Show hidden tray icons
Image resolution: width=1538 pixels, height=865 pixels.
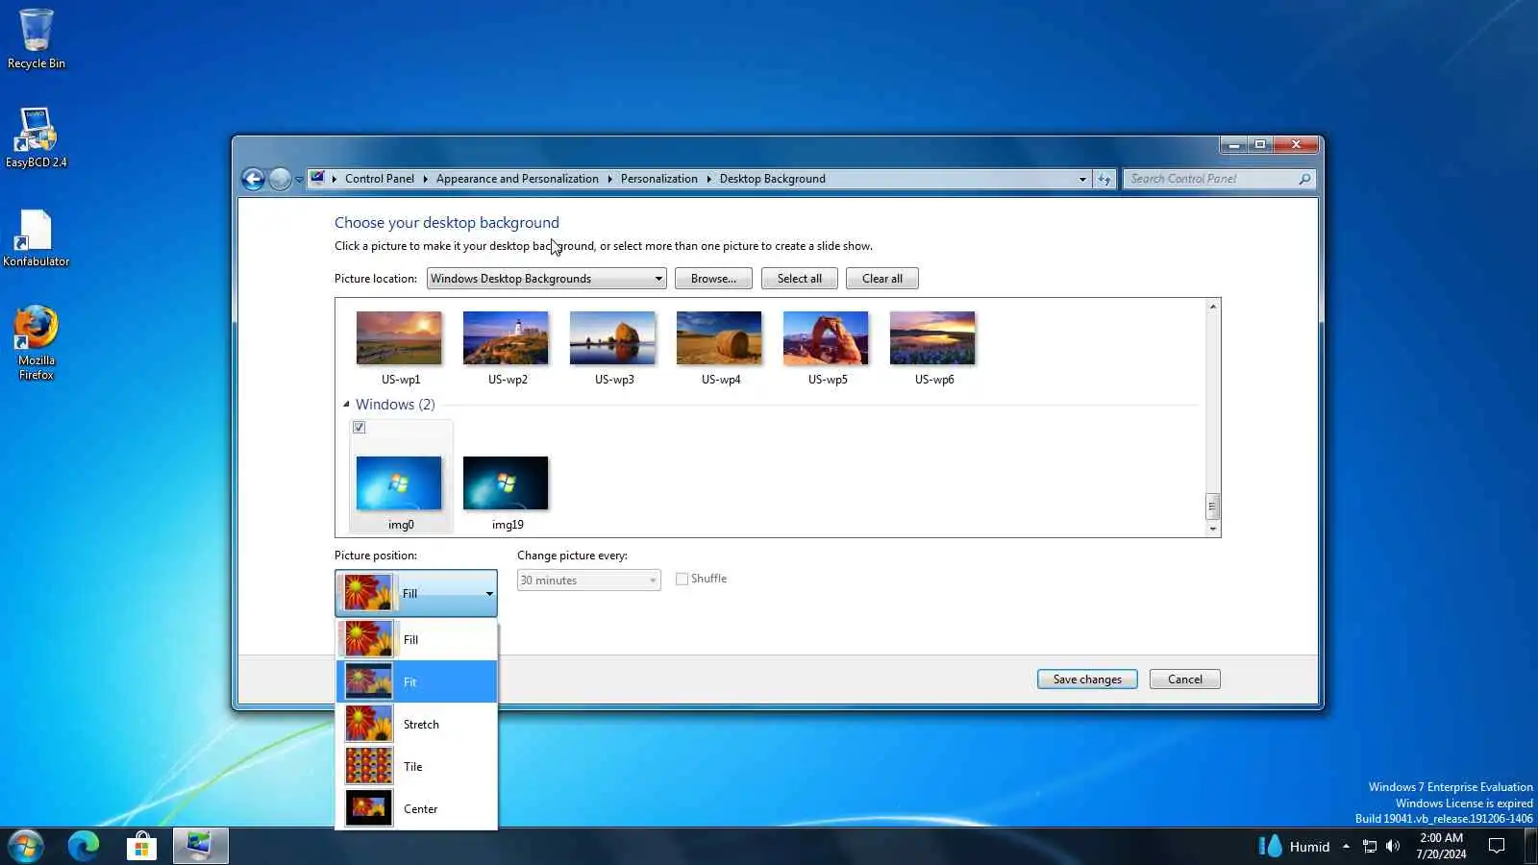click(x=1346, y=846)
